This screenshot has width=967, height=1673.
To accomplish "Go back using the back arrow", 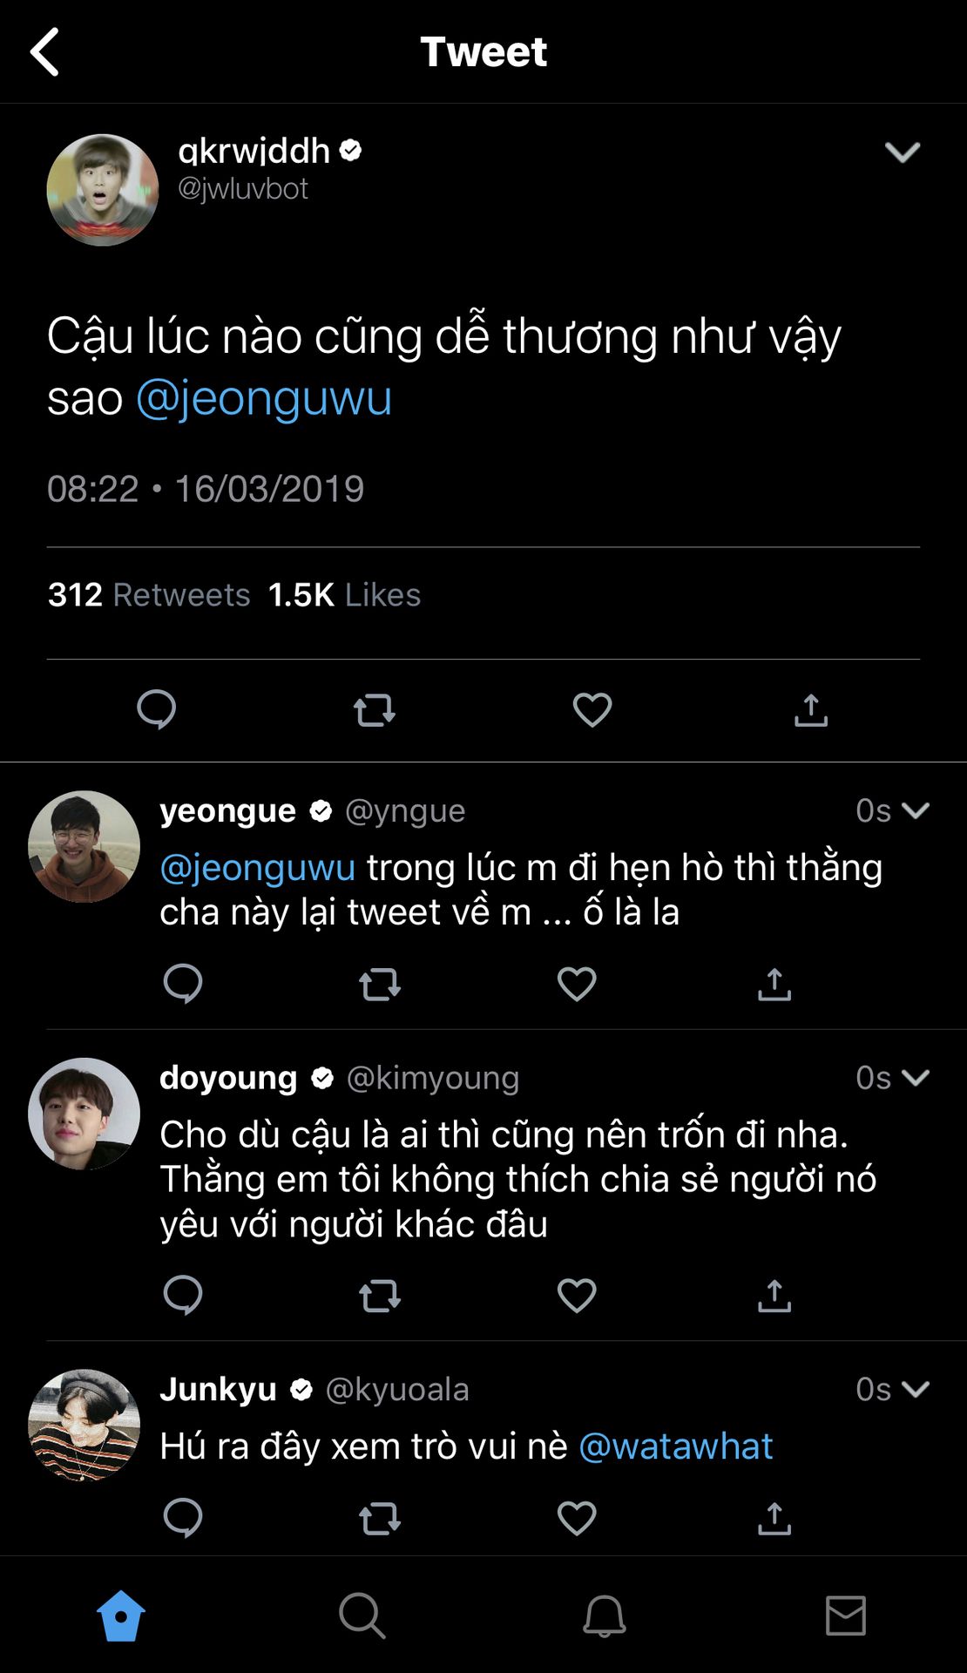I will click(45, 52).
